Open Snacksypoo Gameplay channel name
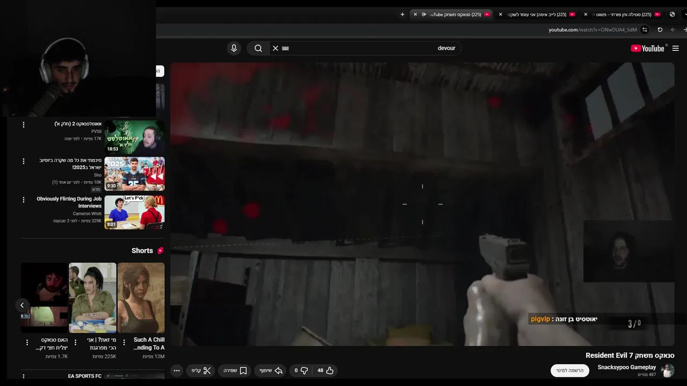 tap(627, 367)
